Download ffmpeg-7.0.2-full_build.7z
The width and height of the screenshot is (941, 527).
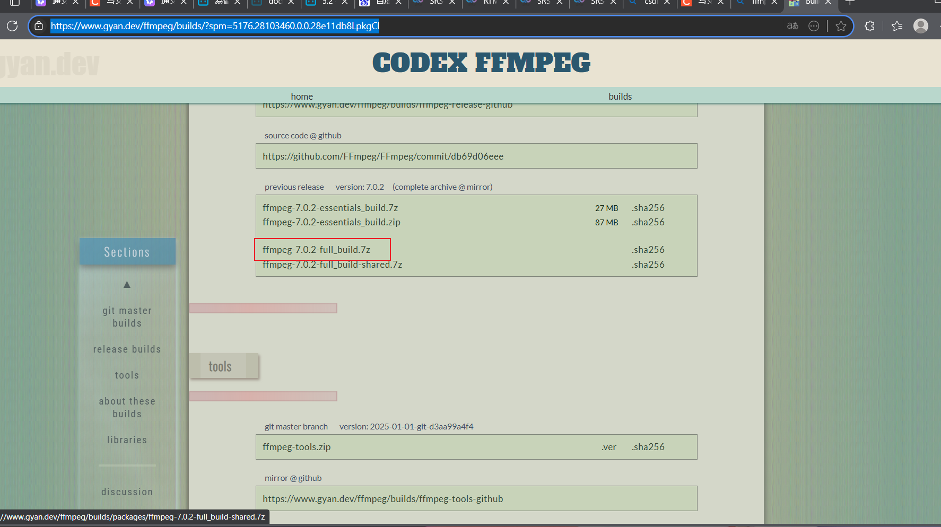pos(316,250)
